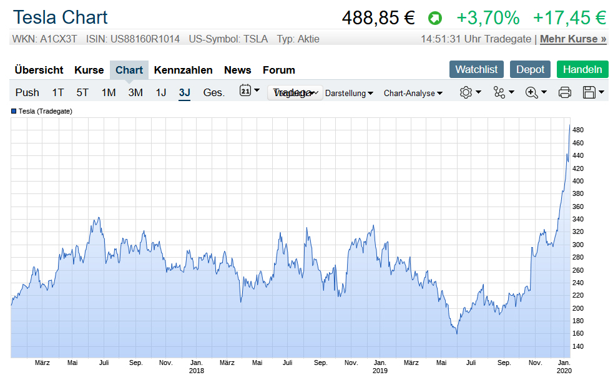Enable the Push live chart option
The height and width of the screenshot is (375, 613).
click(x=27, y=92)
